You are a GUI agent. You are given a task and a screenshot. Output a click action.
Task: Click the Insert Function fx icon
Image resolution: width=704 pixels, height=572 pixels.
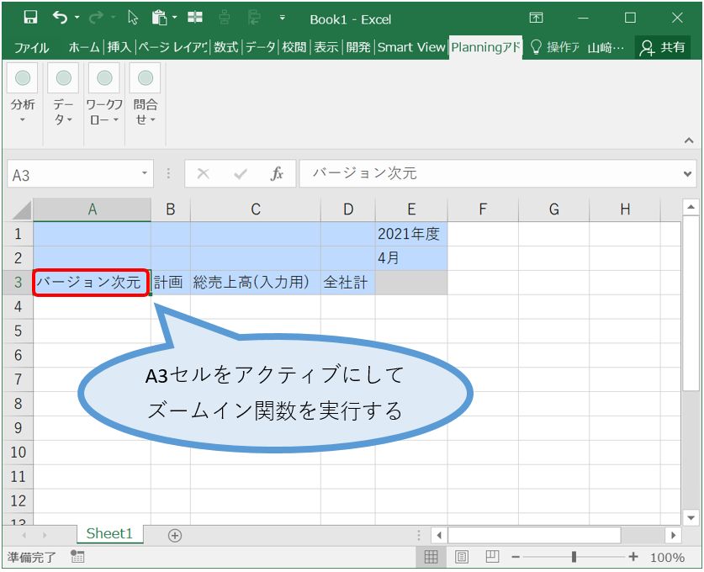[277, 174]
